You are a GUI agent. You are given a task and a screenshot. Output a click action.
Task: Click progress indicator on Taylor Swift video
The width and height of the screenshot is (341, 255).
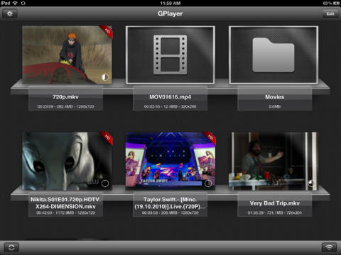coord(208,183)
